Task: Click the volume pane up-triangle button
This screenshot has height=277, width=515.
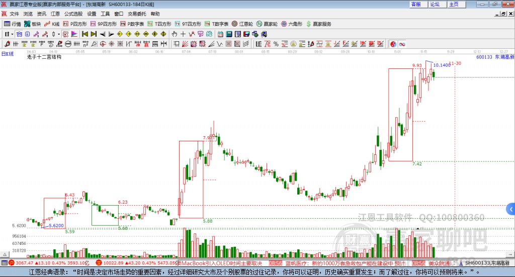Action: click(x=5, y=254)
